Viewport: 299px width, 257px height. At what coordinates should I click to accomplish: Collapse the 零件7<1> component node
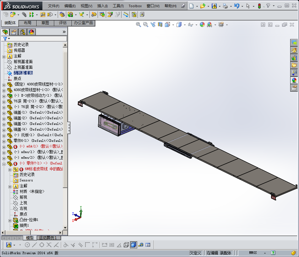[4, 164]
